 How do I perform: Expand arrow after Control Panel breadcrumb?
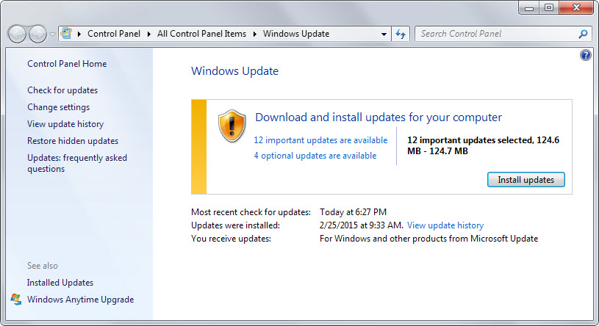pyautogui.click(x=149, y=34)
